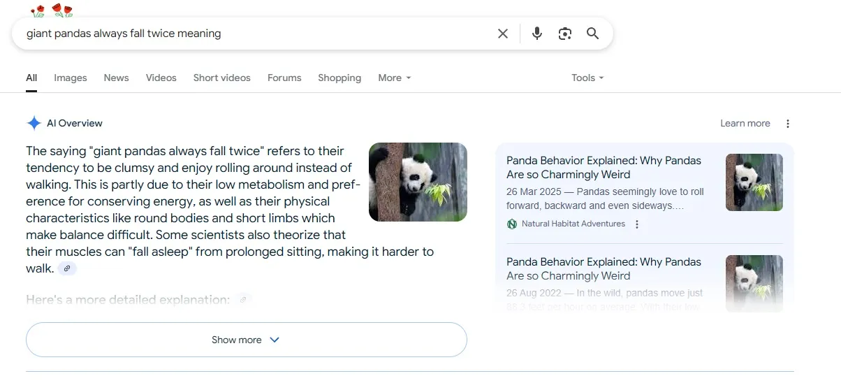Click the magnifying glass search icon
Screen dimensions: 841x383
(592, 34)
